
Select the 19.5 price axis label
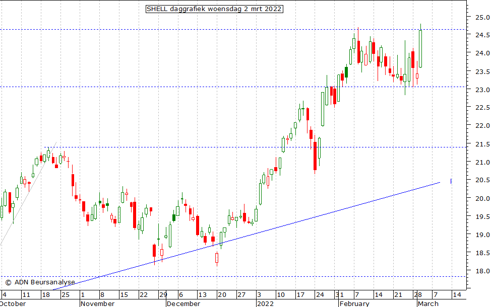[482, 216]
